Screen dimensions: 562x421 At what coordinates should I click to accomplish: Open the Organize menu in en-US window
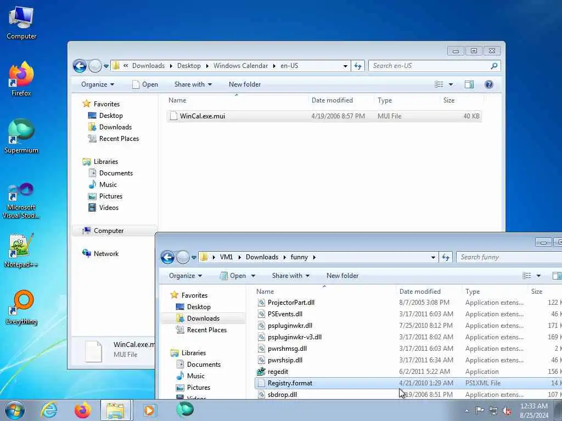point(98,84)
